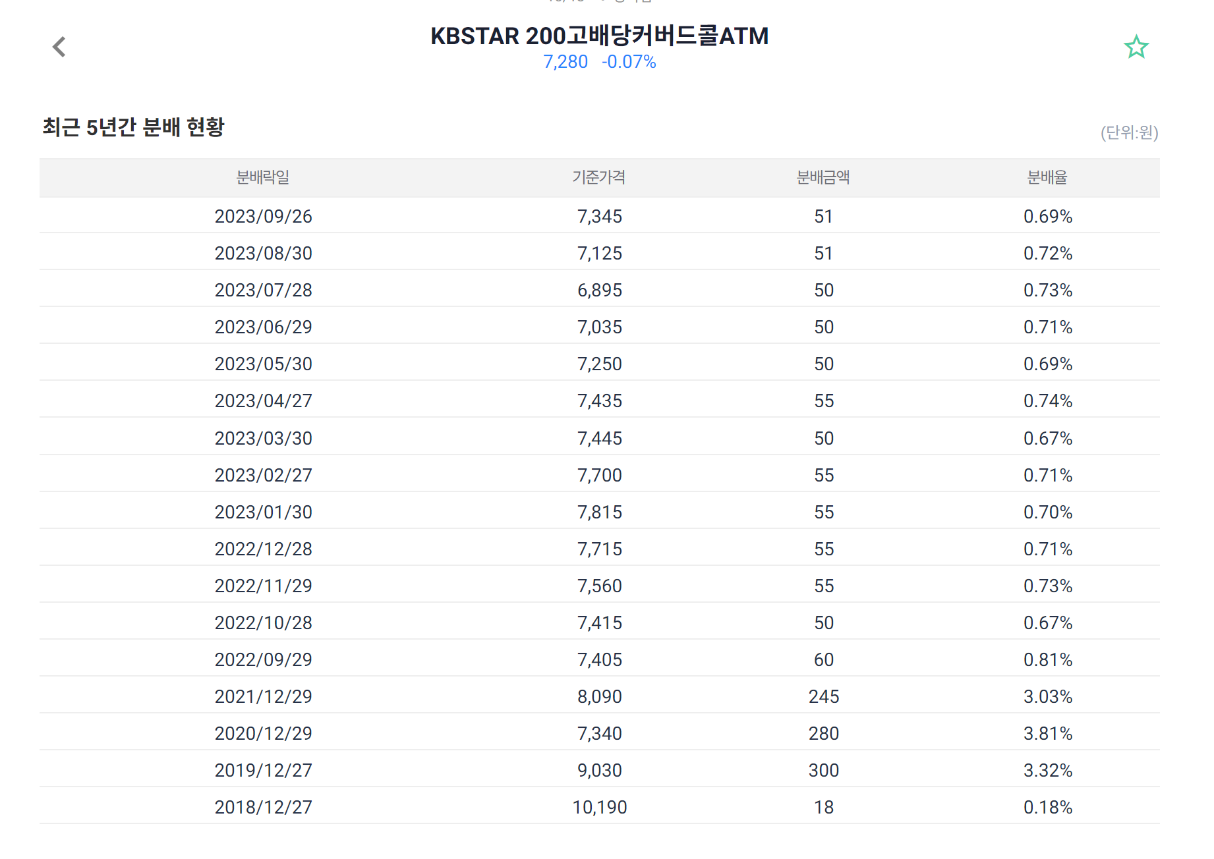Select the 7,125 base price cell
Screen dimensions: 1214x859
(x=600, y=253)
